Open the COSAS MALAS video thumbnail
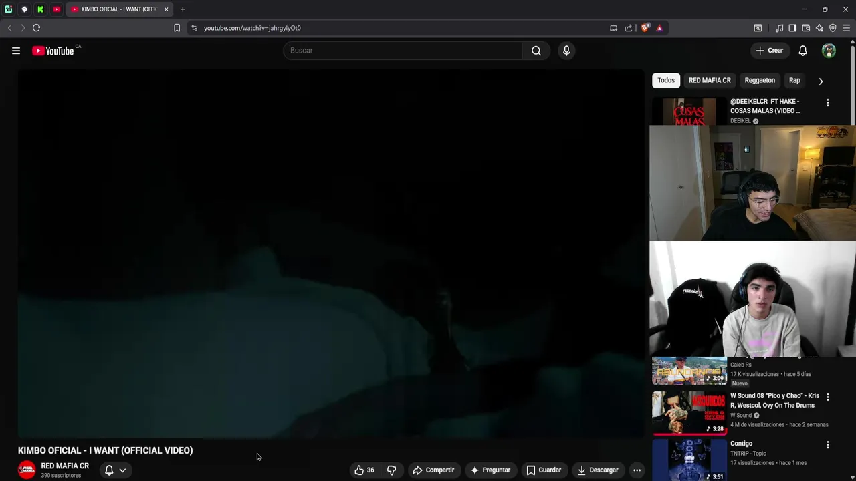Screen dimensions: 856x481 (x=689, y=112)
